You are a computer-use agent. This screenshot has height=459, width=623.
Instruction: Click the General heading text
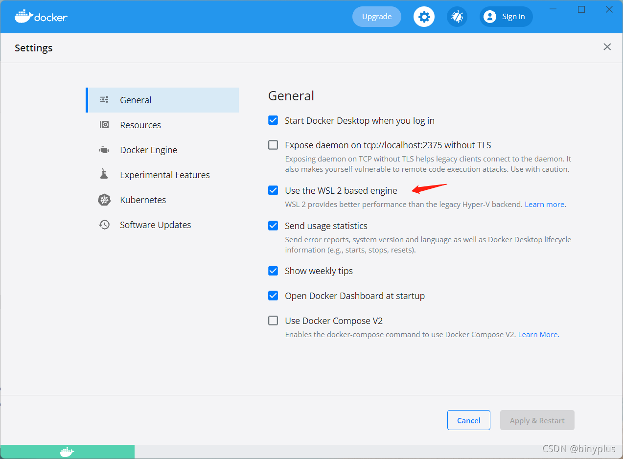(x=291, y=96)
